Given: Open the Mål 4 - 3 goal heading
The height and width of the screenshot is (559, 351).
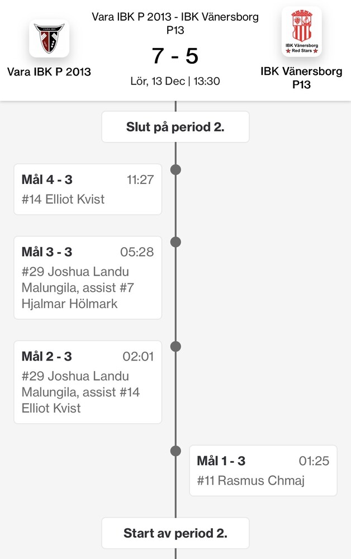Looking at the screenshot, I should [47, 179].
